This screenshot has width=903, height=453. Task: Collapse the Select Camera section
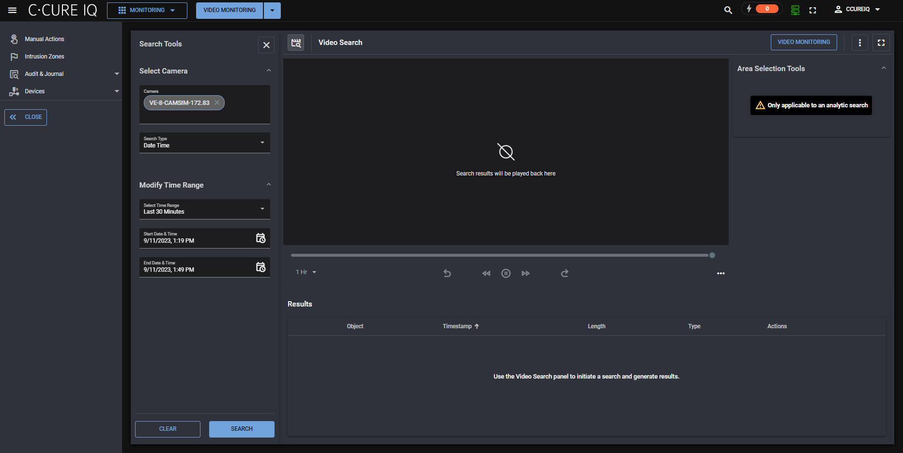(269, 71)
